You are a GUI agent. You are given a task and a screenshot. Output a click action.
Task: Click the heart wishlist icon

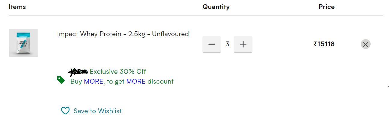[65, 111]
